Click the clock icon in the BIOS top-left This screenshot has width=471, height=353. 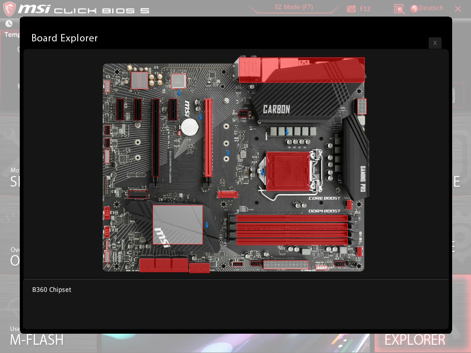9,23
